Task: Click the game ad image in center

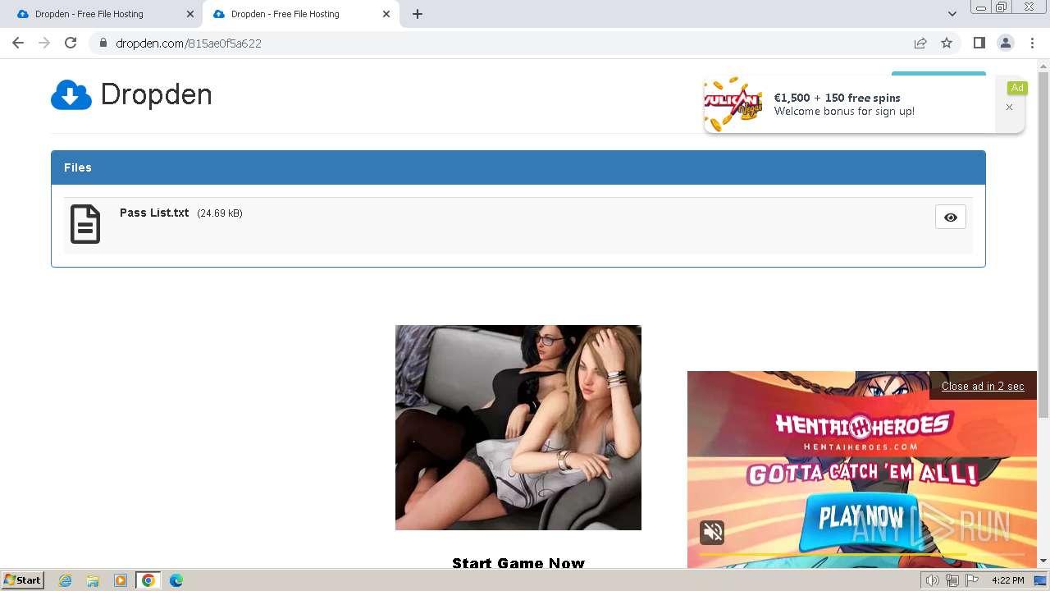Action: [x=518, y=428]
